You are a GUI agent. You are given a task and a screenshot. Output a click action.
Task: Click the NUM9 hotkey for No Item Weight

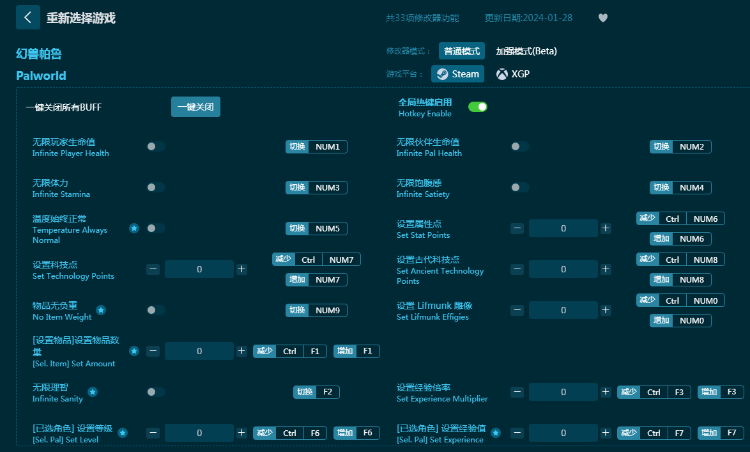(x=317, y=310)
